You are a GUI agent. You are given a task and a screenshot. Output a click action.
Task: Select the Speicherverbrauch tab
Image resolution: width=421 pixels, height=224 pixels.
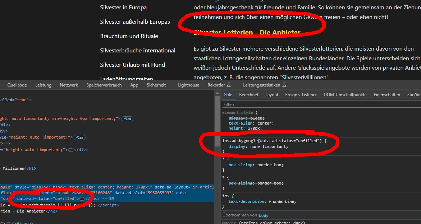tap(104, 85)
